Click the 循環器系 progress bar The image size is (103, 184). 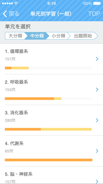48,68
